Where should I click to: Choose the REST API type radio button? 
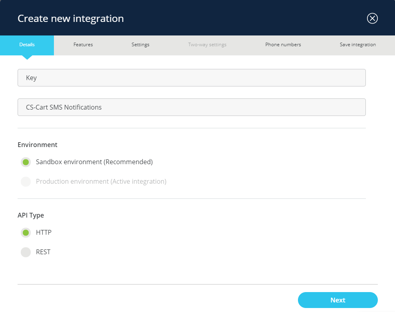click(x=26, y=252)
